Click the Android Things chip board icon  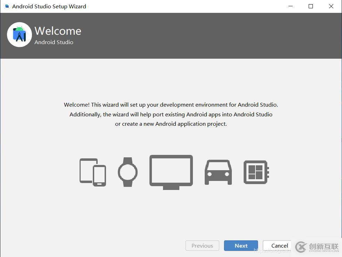pos(256,172)
